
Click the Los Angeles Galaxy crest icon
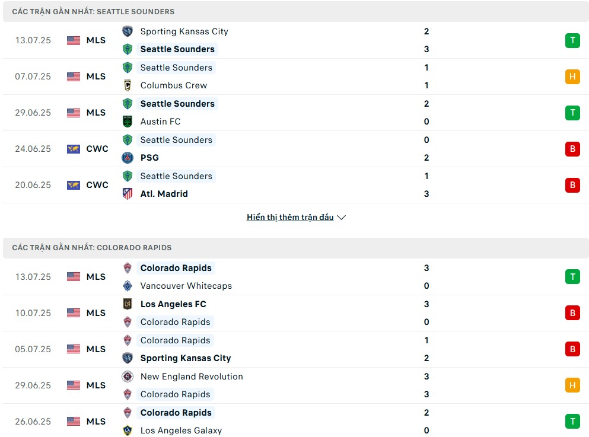128,430
